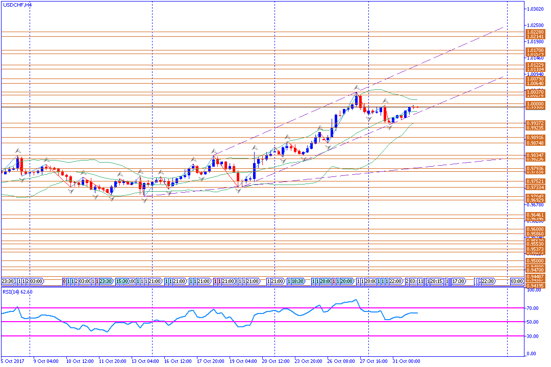Select the 0.94195 price level label

(535, 286)
